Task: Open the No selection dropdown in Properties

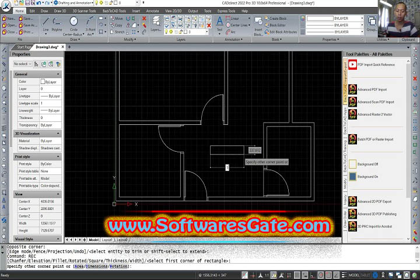Action: tap(23, 64)
